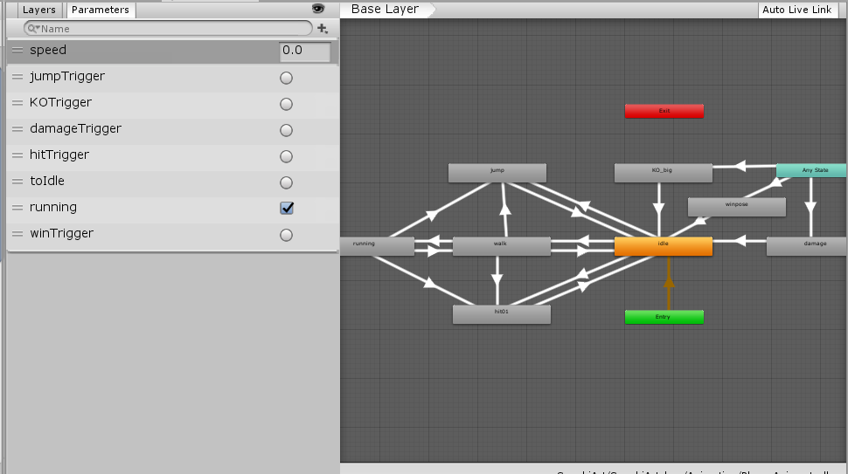Select the jump state node
The width and height of the screenshot is (848, 474).
pyautogui.click(x=497, y=173)
